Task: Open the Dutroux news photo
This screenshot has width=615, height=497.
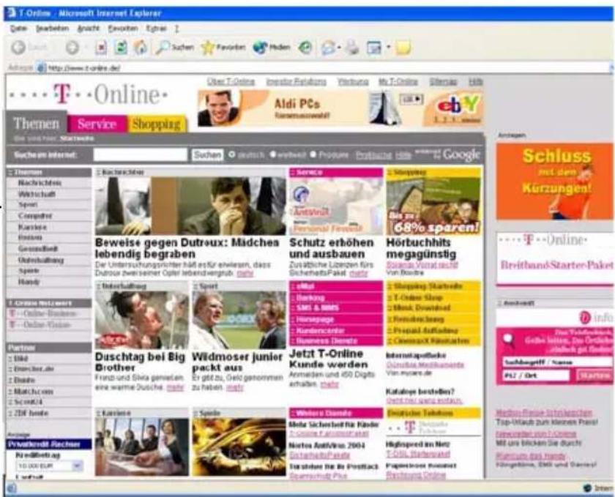Action: click(x=190, y=206)
